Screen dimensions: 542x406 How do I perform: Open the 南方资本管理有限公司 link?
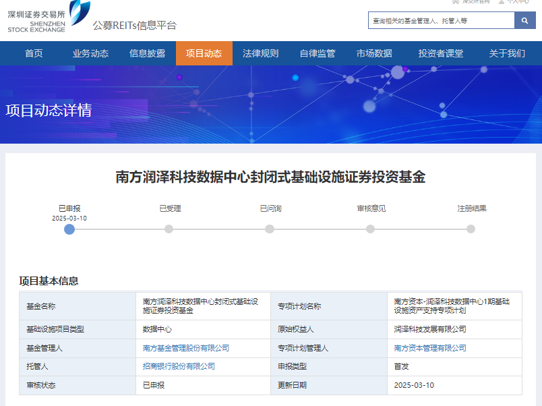click(x=430, y=348)
